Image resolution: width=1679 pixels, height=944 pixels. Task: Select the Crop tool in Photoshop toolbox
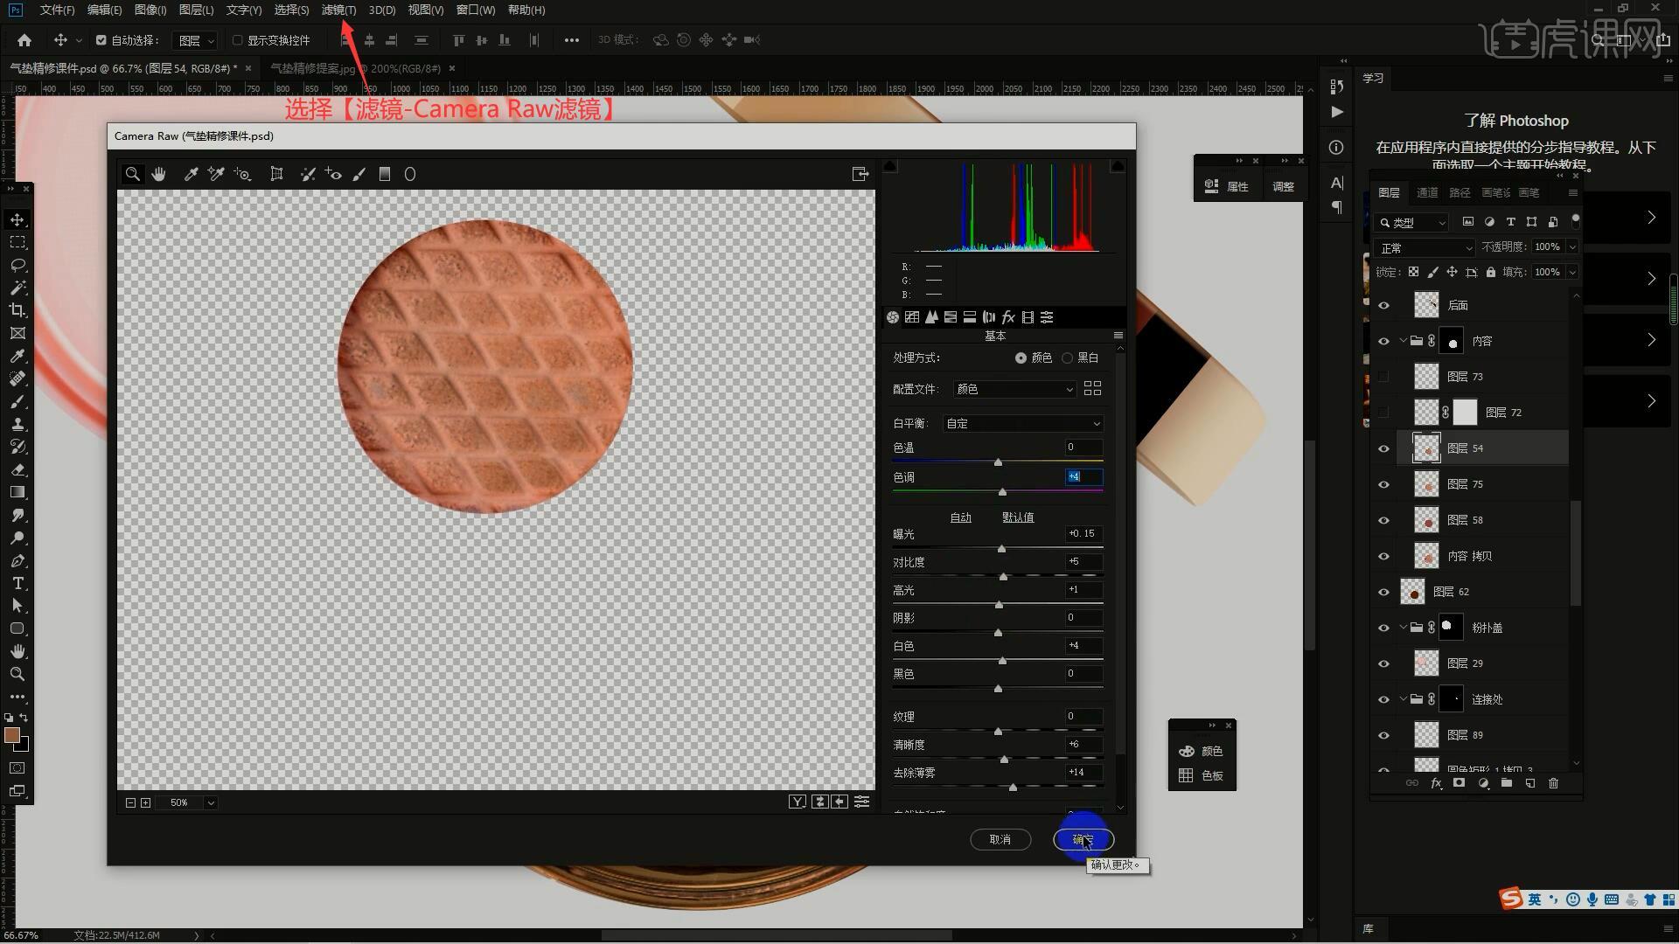pos(17,310)
